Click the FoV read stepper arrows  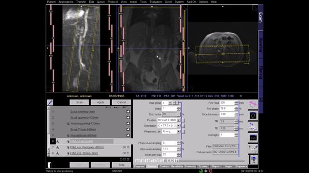(x=236, y=103)
